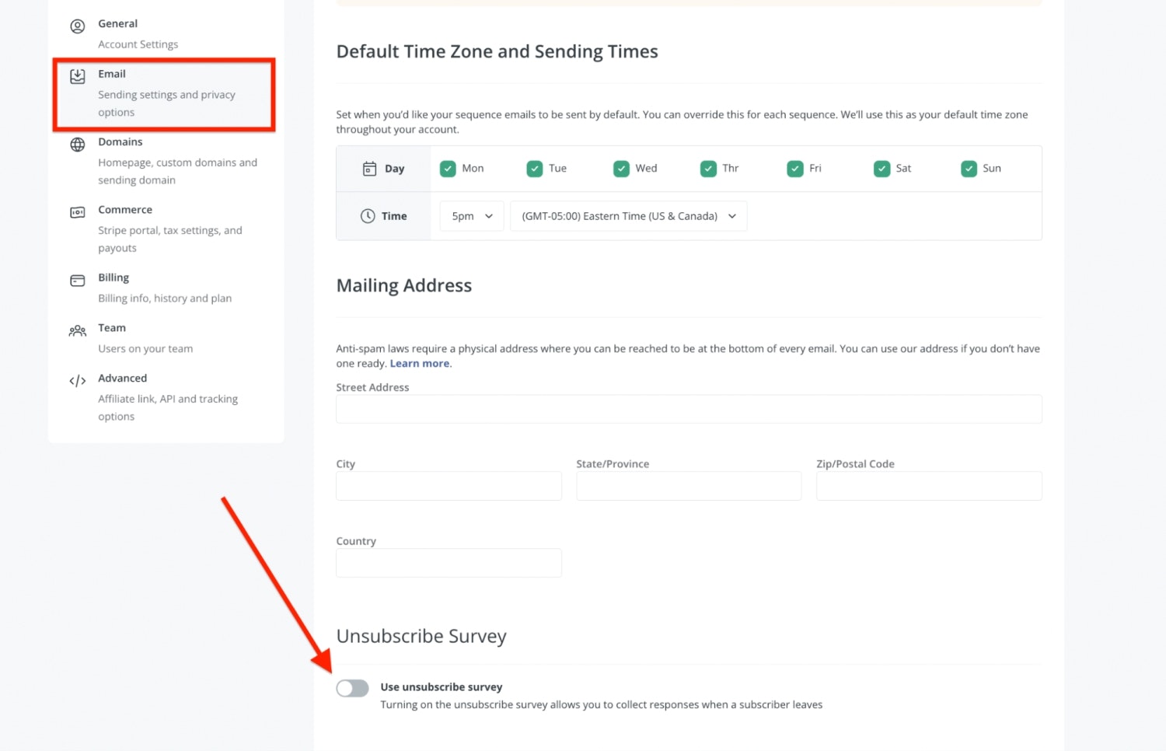Go to Billing settings section

pyautogui.click(x=113, y=278)
